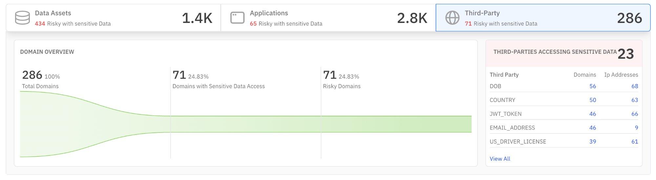Select the Total Domains 286 figure

pyautogui.click(x=32, y=75)
